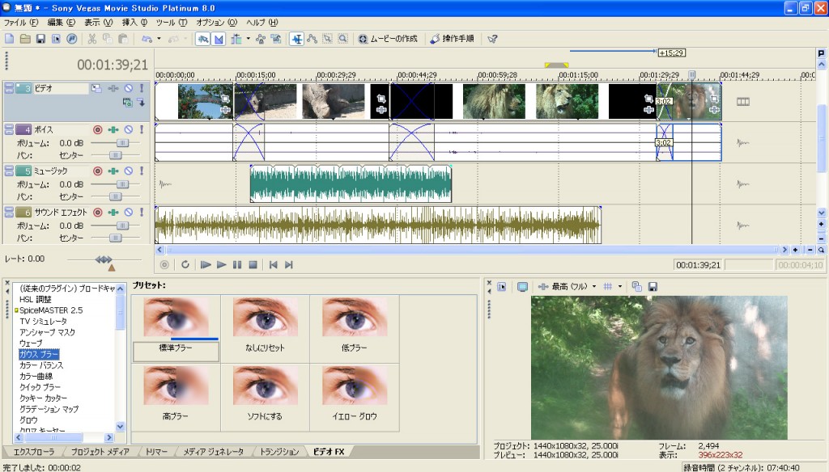
Task: Open the Undo history dropdown arrow
Action: 159,39
